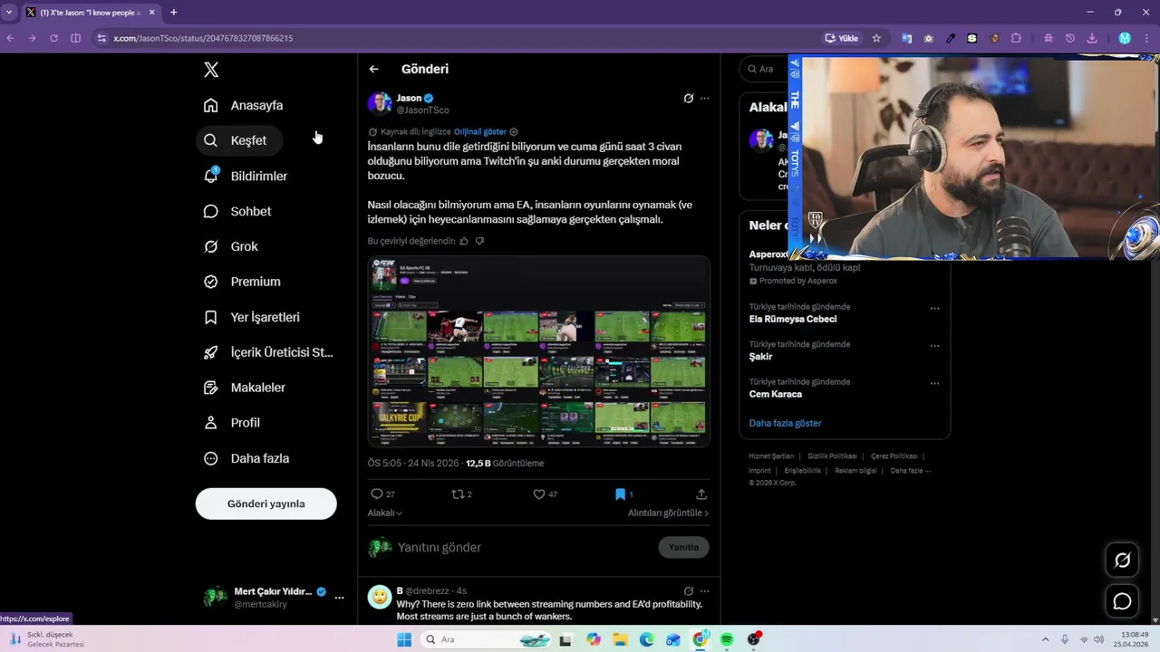1160x652 pixels.
Task: Click the Yanıtla button
Action: coord(683,547)
